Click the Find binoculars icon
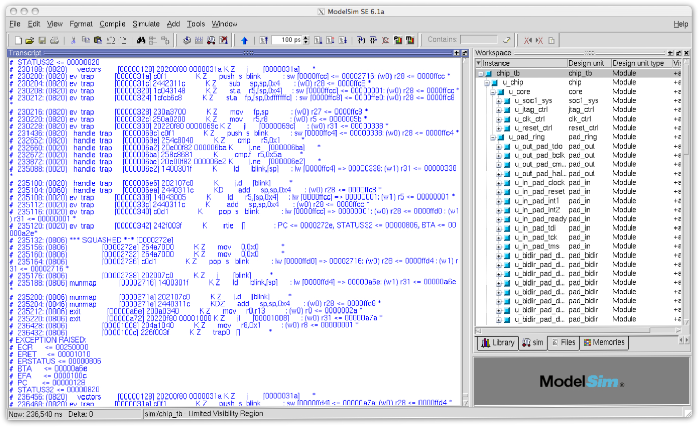Image resolution: width=699 pixels, height=427 pixels. coord(142,40)
